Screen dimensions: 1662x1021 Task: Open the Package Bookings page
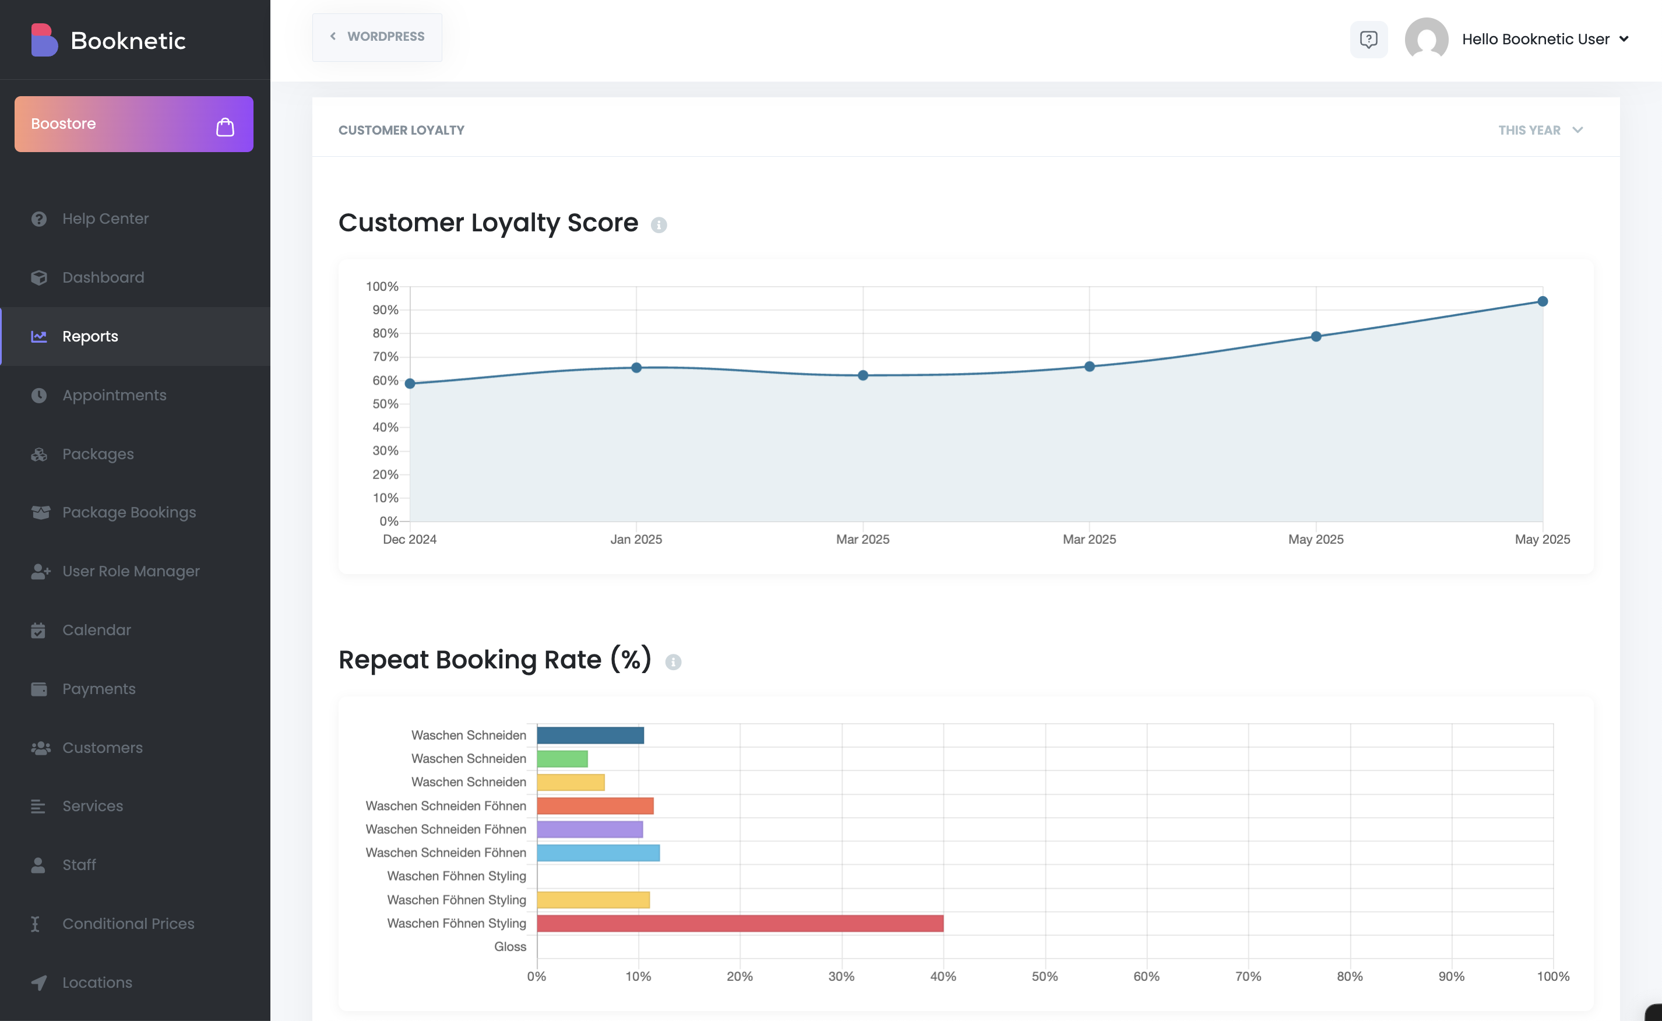128,512
